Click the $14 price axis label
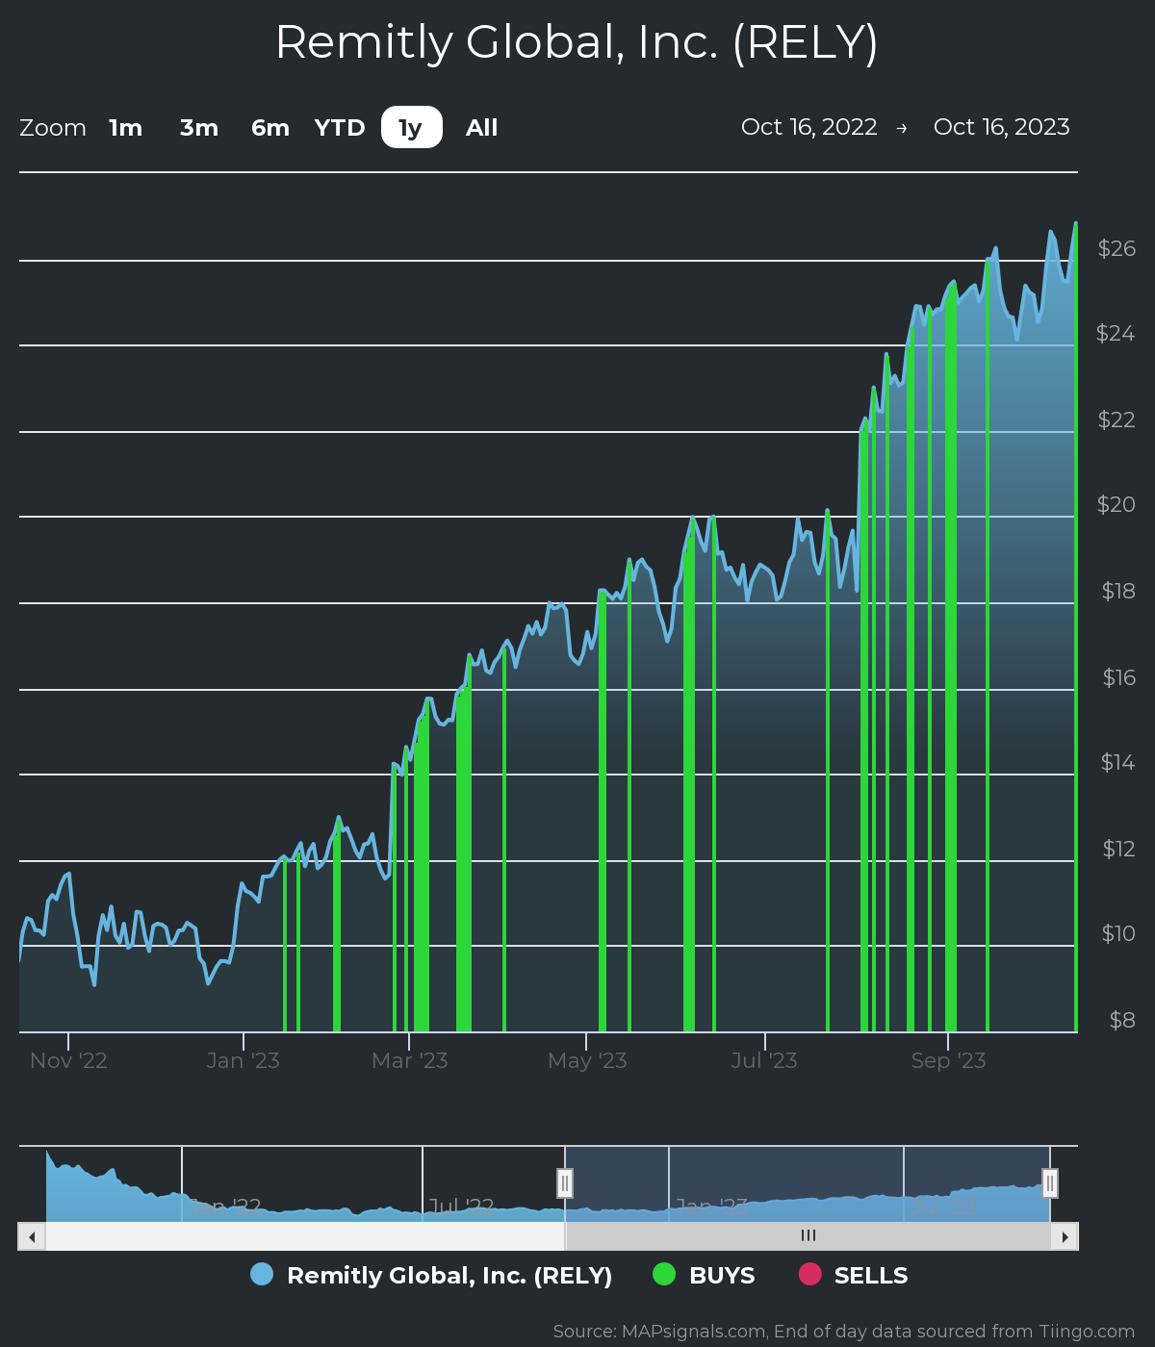 (1118, 762)
